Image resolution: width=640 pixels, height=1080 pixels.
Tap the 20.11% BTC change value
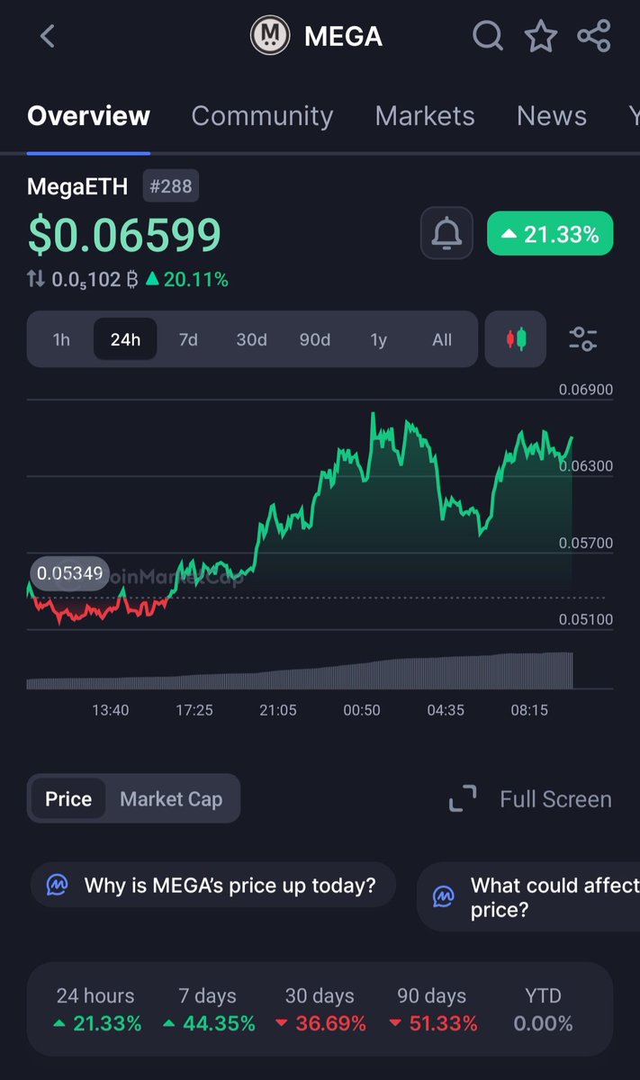point(187,280)
